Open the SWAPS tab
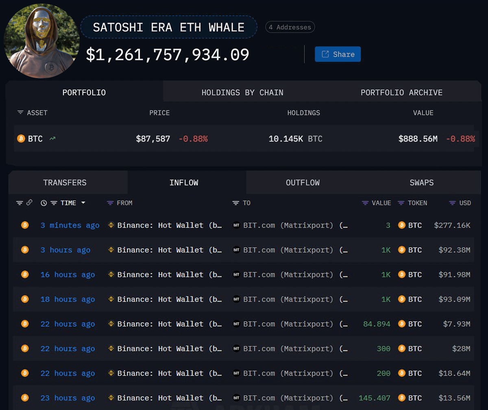The image size is (488, 410). [422, 183]
